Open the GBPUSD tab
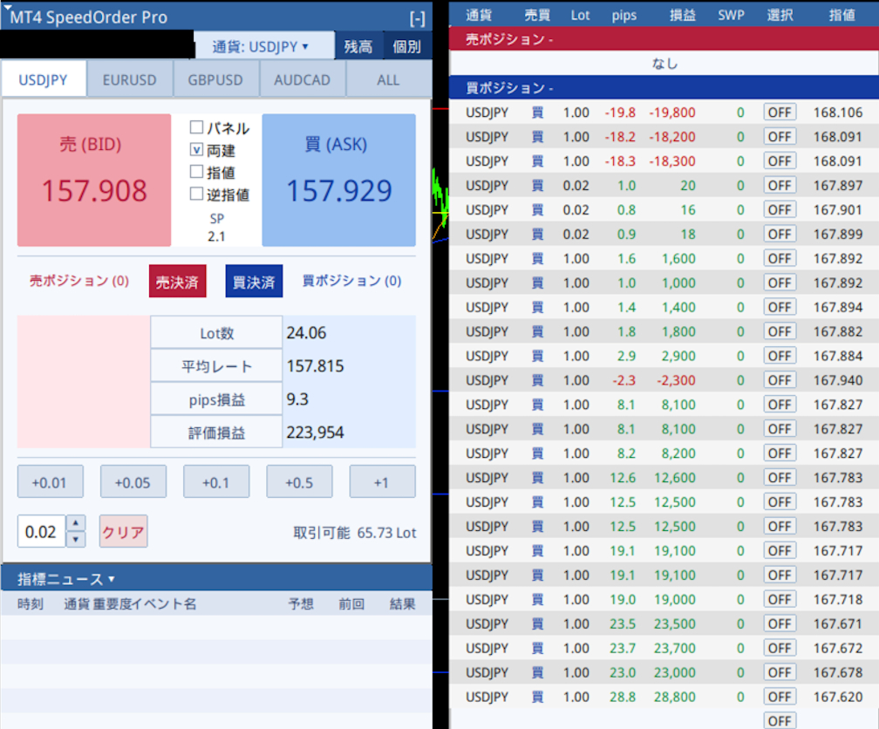This screenshot has height=729, width=879. 215,78
